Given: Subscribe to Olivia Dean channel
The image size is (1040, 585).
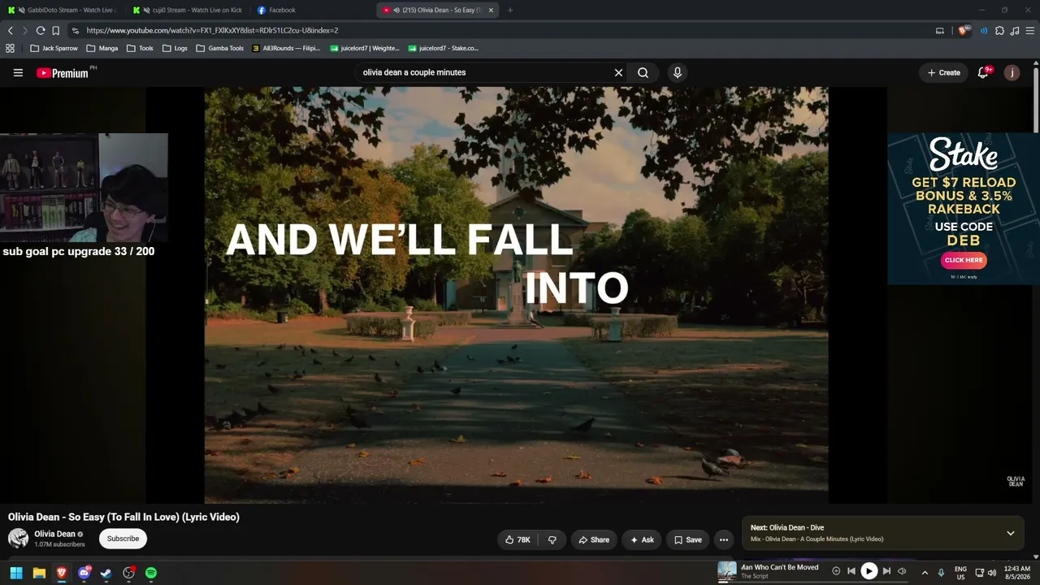Looking at the screenshot, I should [x=123, y=539].
